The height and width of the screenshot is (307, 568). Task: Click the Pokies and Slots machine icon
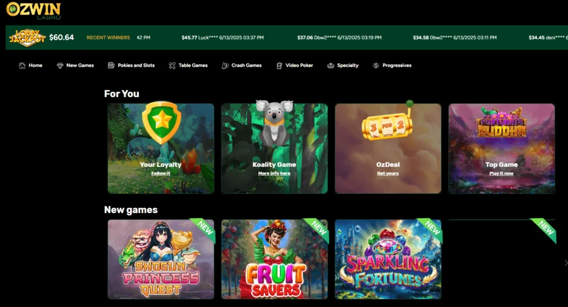111,66
